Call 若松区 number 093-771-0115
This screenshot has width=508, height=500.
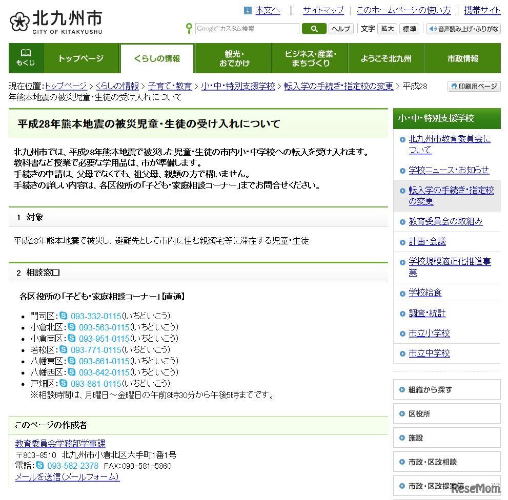pos(96,350)
